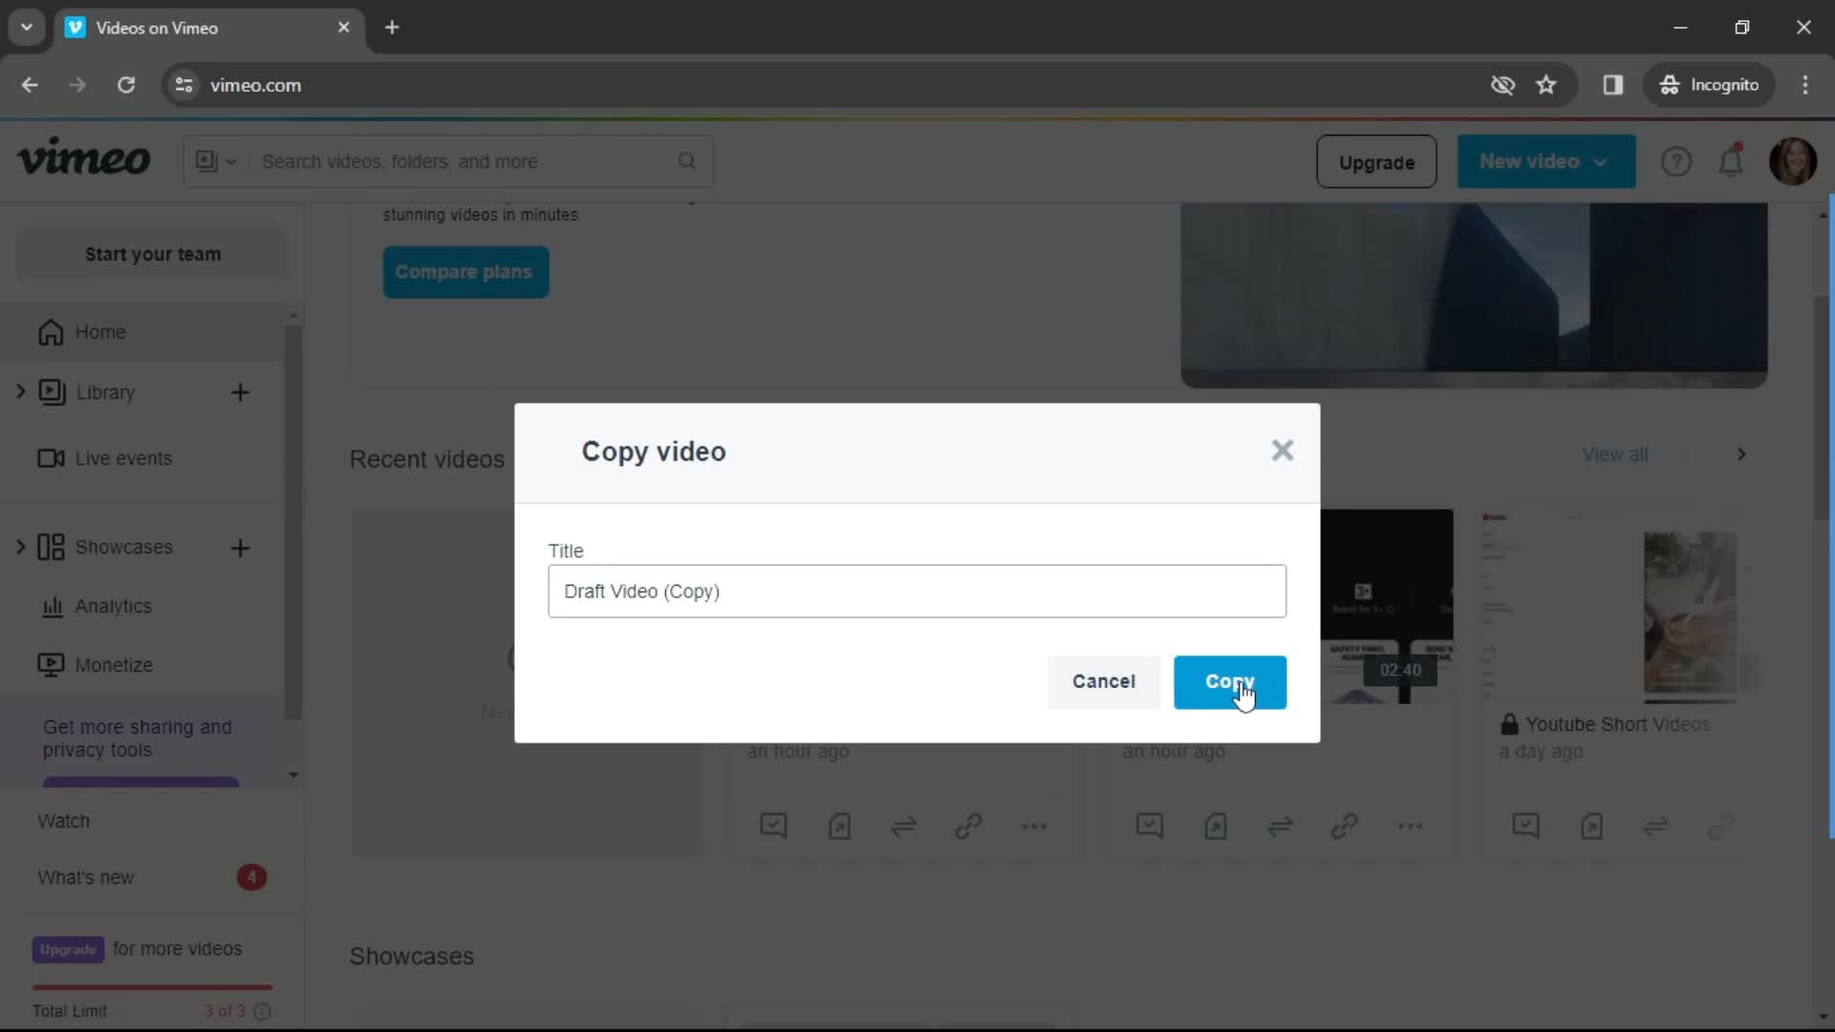The width and height of the screenshot is (1835, 1032).
Task: Expand the Library section chevron
Action: (20, 392)
